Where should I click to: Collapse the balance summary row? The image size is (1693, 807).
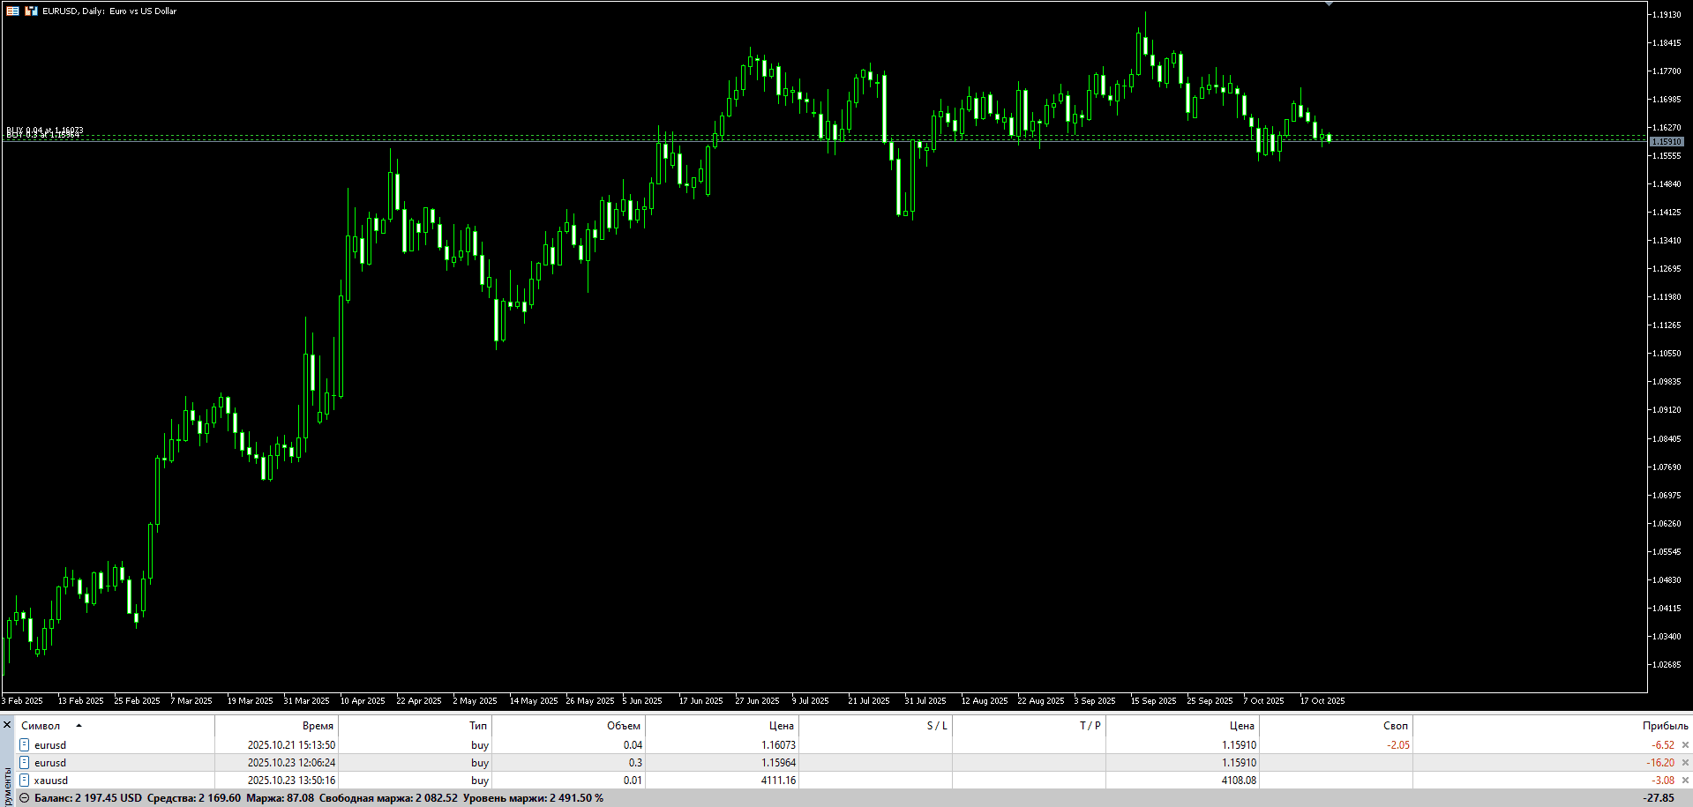(x=25, y=798)
